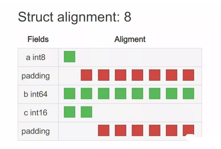Click the second green square of c int16
This screenshot has width=221, height=149.
86,112
